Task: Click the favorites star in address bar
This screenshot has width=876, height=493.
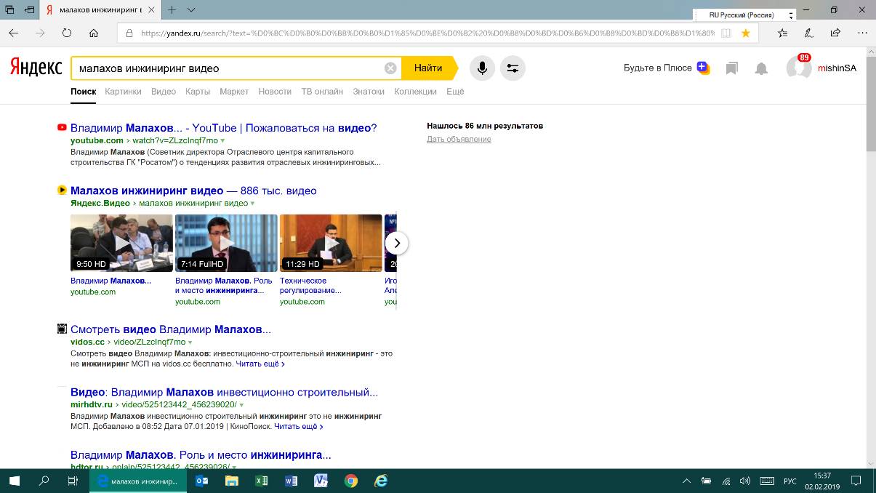Action: click(745, 33)
